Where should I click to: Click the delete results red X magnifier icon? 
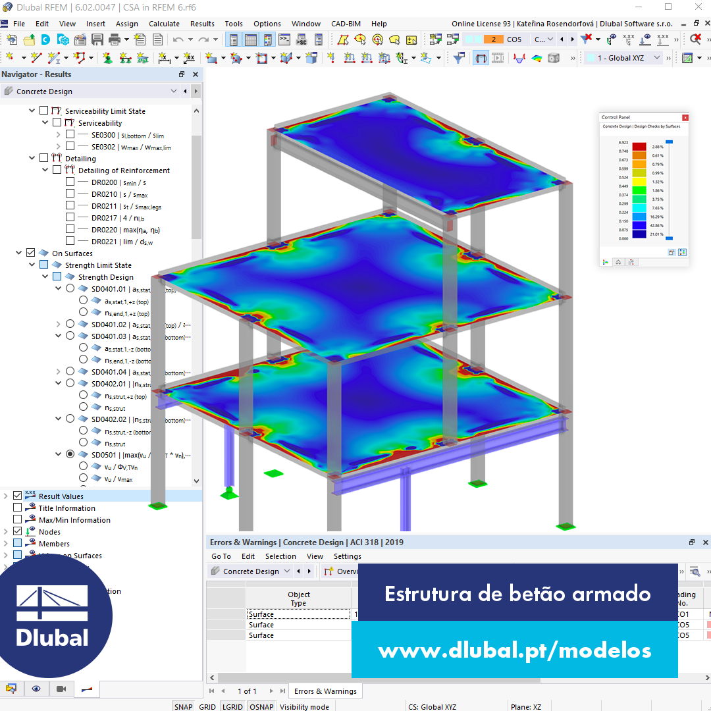[x=695, y=39]
